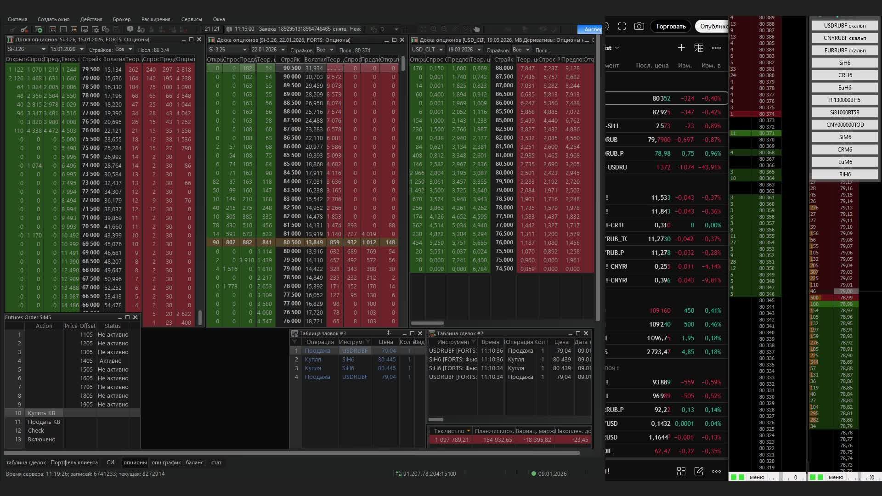Viewport: 882px width, 496px height.
Task: Click the camera snapshot icon
Action: pos(639,26)
